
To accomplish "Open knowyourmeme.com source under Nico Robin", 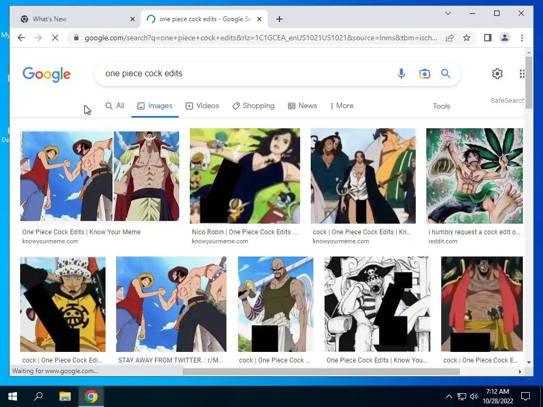I will point(220,241).
